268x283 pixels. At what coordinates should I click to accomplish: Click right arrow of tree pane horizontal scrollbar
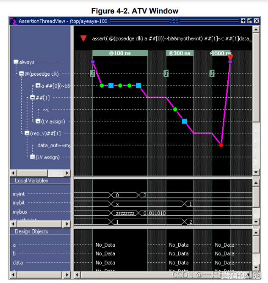pyautogui.click(x=67, y=173)
